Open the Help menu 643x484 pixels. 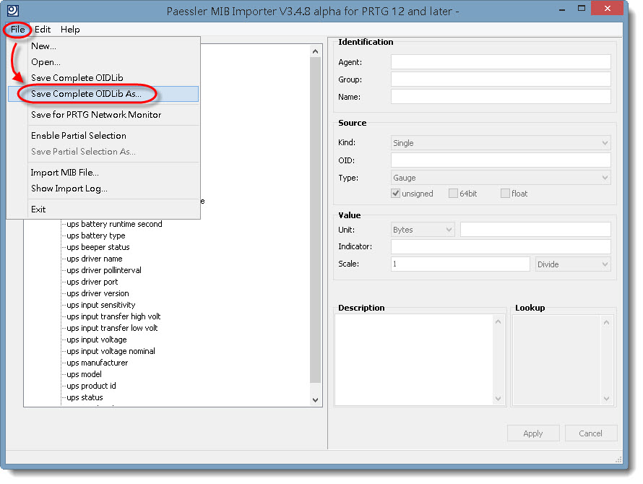[70, 30]
